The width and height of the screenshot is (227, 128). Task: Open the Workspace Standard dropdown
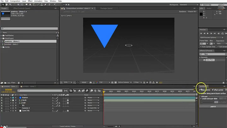point(189,5)
